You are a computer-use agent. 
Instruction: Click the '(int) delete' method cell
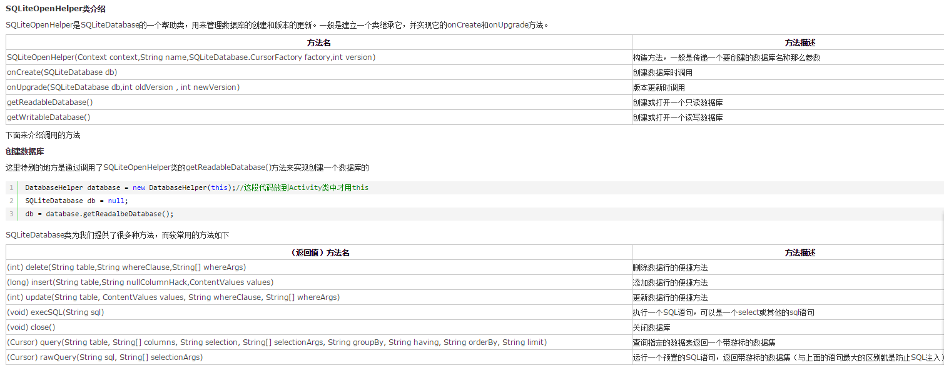pyautogui.click(x=319, y=267)
